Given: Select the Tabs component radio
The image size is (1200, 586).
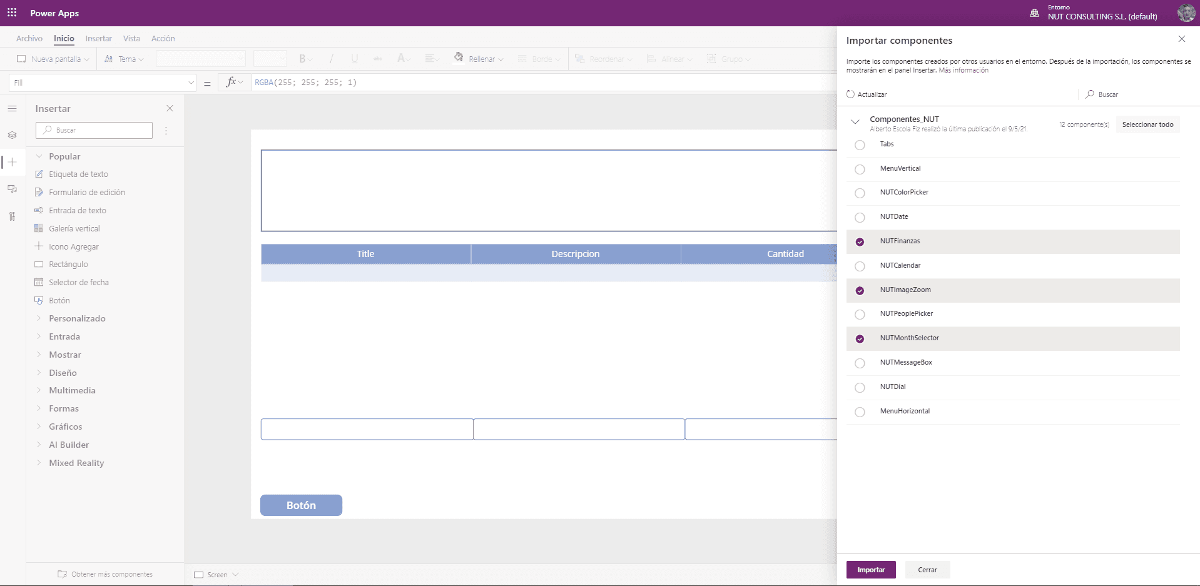Looking at the screenshot, I should [860, 145].
